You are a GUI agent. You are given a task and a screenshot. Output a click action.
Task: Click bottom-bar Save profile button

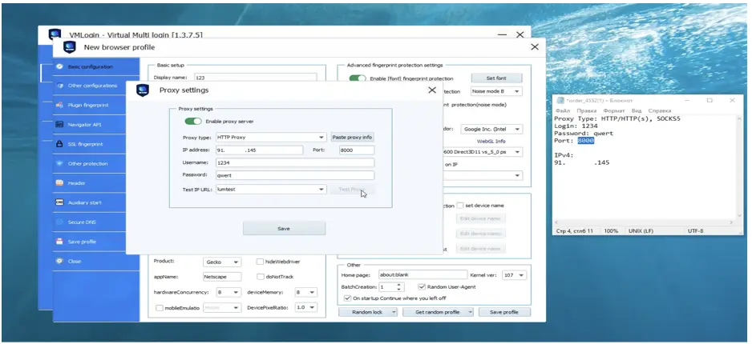click(x=504, y=312)
